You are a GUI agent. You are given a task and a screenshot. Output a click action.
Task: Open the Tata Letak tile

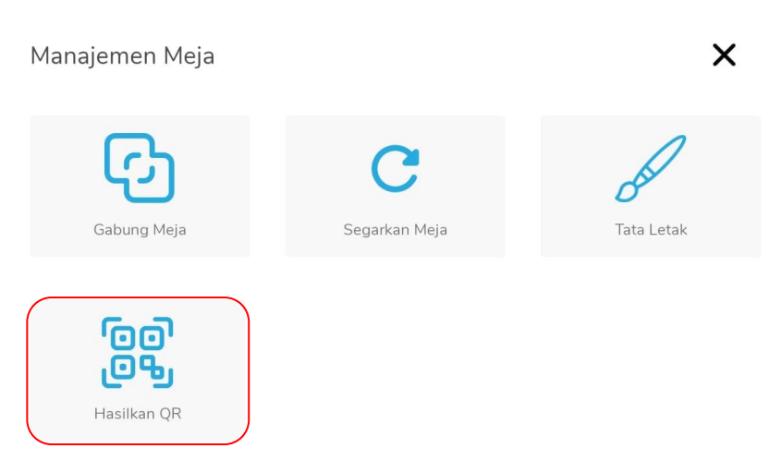pyautogui.click(x=651, y=187)
